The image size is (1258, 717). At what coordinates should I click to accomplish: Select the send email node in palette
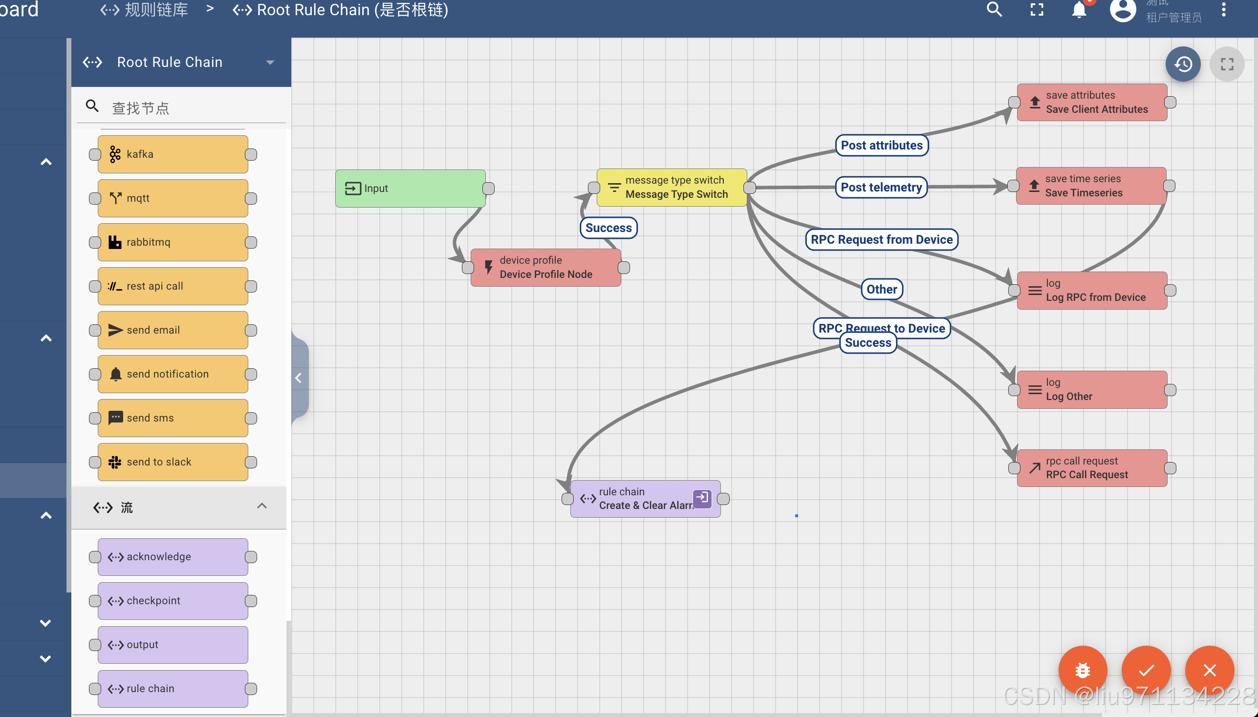(x=173, y=330)
